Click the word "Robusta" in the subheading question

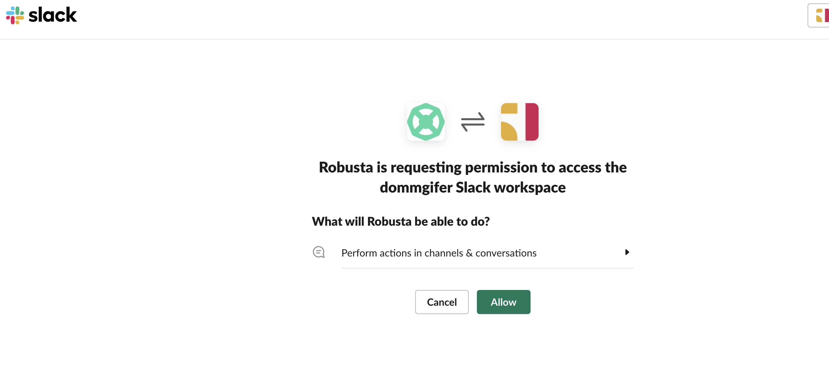pos(389,222)
